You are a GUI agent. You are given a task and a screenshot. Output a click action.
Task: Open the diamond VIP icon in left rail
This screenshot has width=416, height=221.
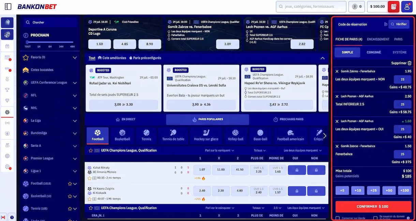pos(7,101)
